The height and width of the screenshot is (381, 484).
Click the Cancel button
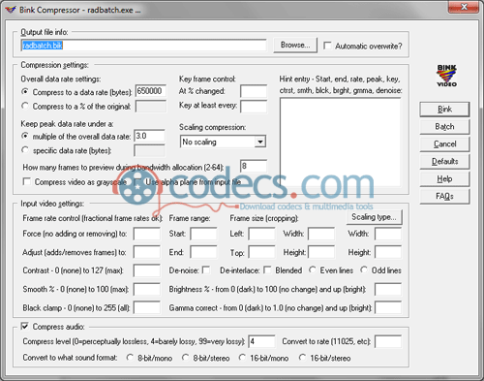(x=444, y=144)
